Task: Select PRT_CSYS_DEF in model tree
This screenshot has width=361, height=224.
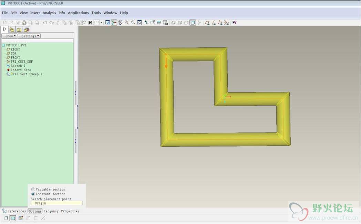Action: click(20, 62)
